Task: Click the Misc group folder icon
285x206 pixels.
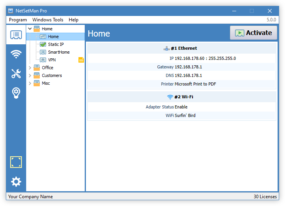Action: pos(37,83)
